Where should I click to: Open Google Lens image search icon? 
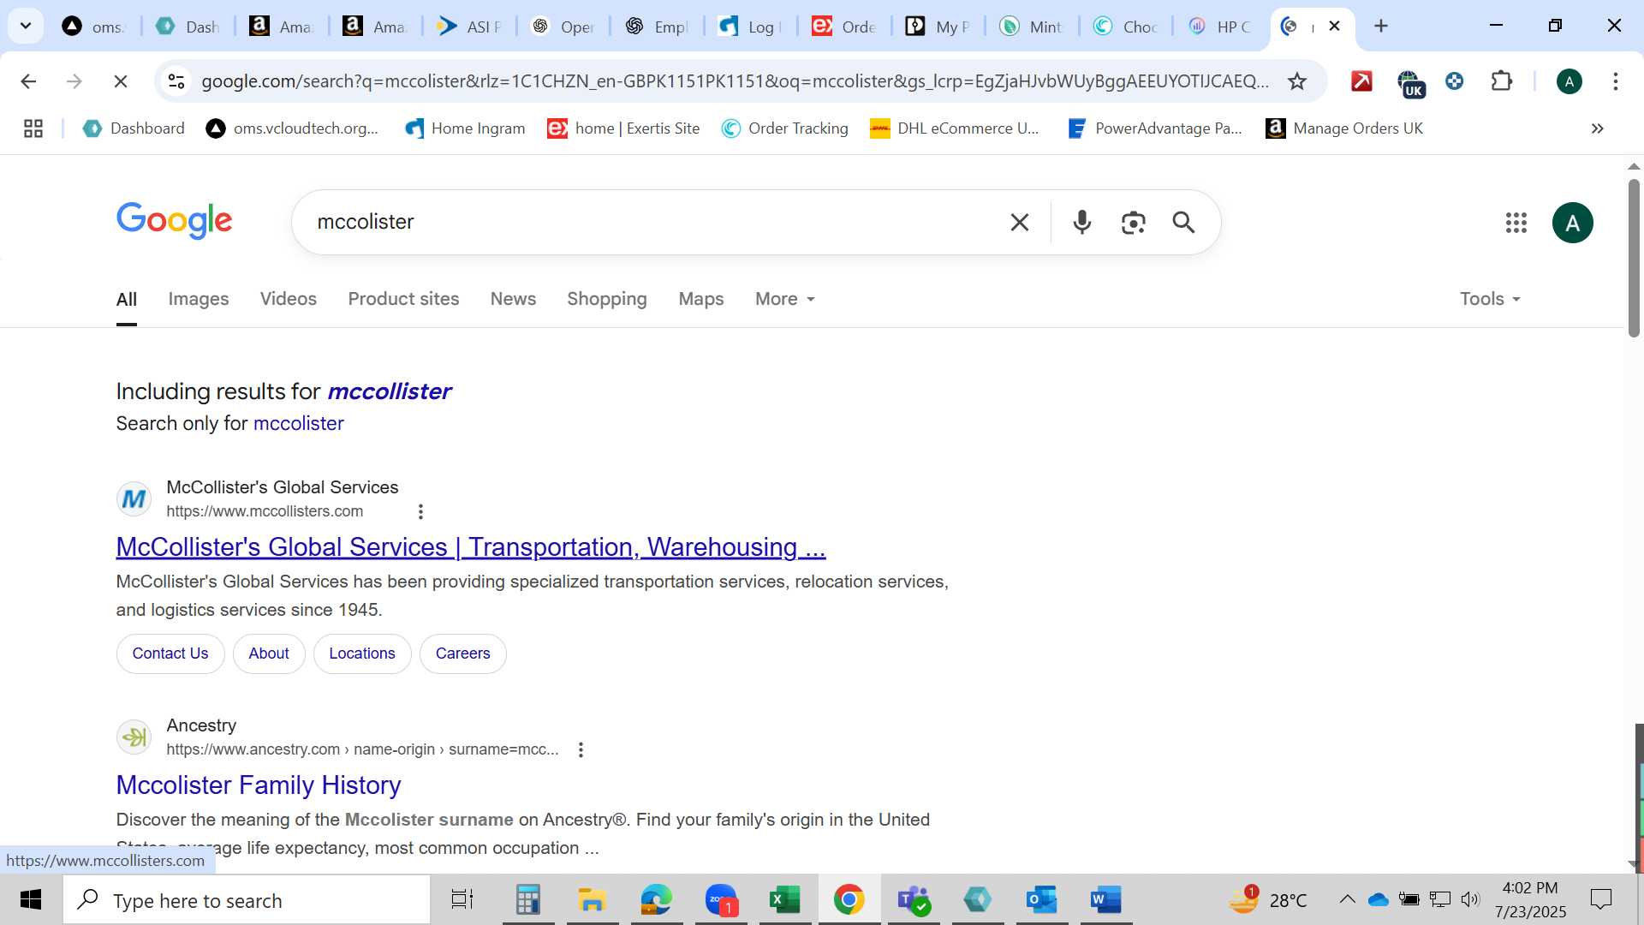coord(1133,223)
